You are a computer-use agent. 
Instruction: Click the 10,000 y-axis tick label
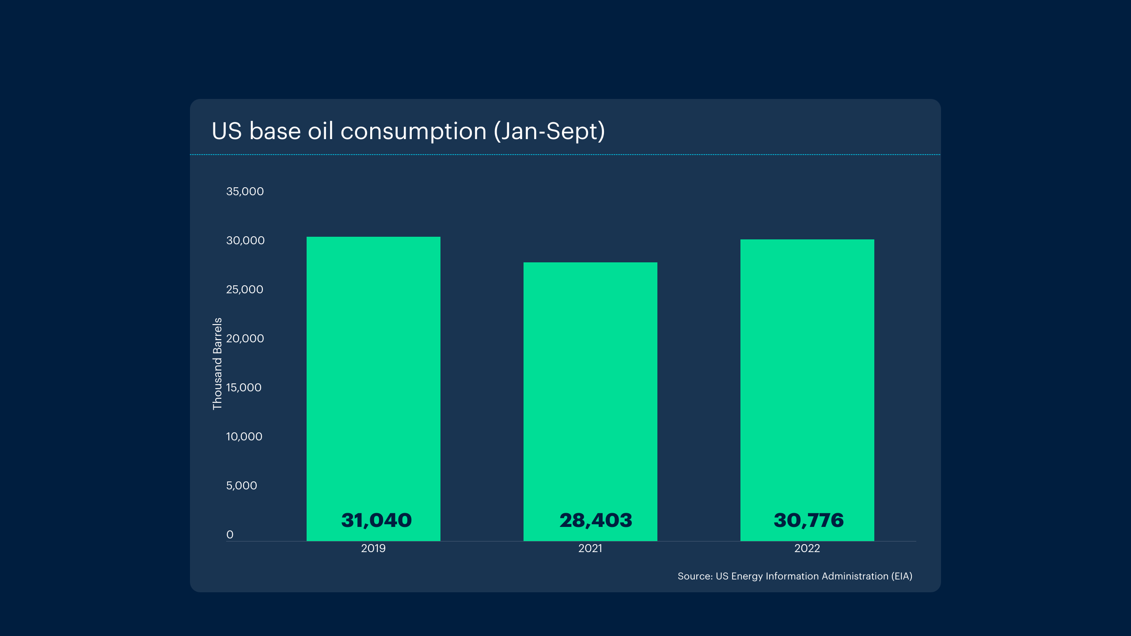click(x=244, y=436)
